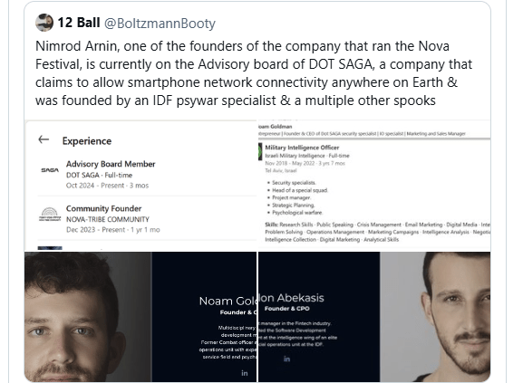This screenshot has height=383, width=523.
Task: Click the tweet text about Nimrod Arnin
Action: click(254, 73)
